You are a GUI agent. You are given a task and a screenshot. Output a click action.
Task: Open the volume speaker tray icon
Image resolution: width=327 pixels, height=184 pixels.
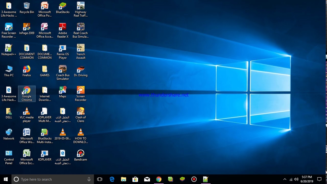(x=296, y=179)
